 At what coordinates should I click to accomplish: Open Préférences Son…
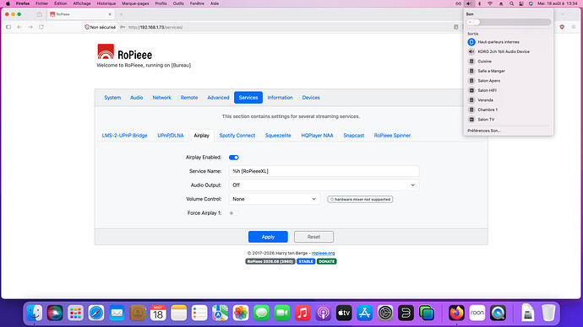pos(484,131)
